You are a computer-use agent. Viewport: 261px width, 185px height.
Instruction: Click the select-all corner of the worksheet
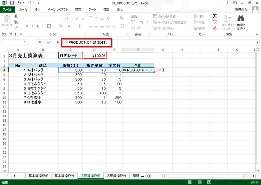click(5, 50)
